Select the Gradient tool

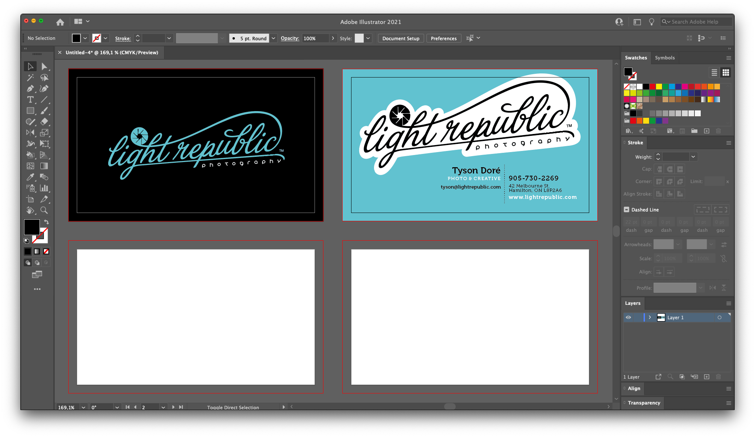tap(44, 166)
